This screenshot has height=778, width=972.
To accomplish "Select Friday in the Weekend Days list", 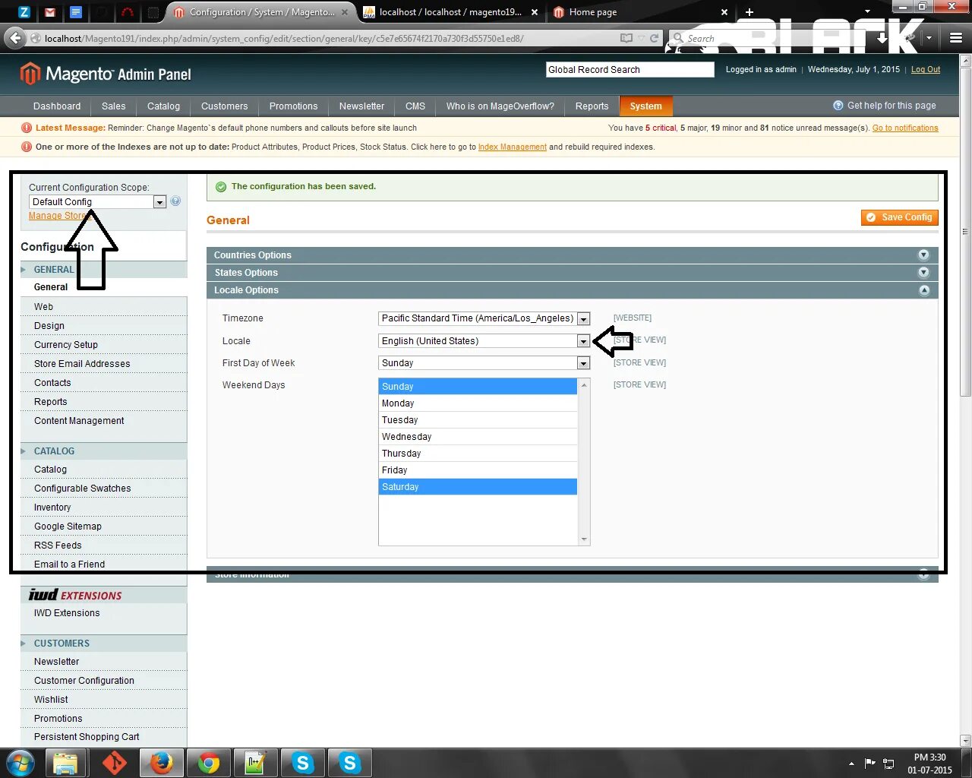I will (478, 470).
